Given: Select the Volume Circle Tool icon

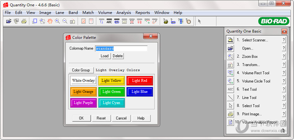Looking at the screenshot, I should point(231,81).
